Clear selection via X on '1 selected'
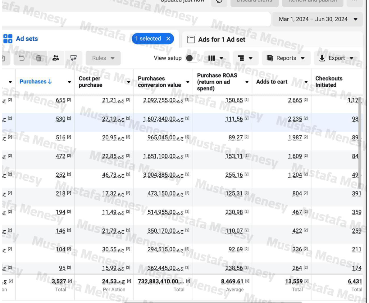Screen dimensions: 369x303 pyautogui.click(x=168, y=39)
